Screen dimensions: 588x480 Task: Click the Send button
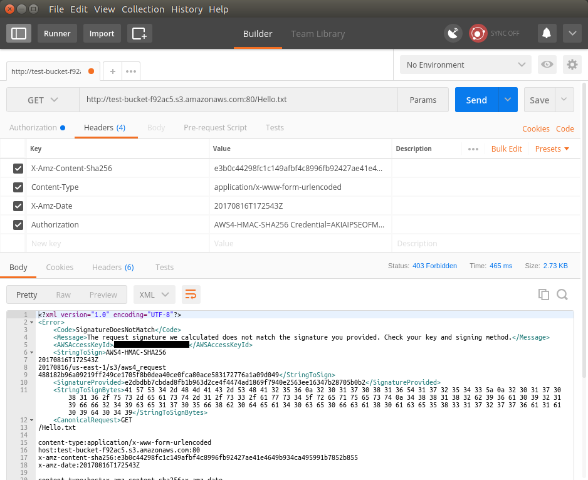[476, 100]
